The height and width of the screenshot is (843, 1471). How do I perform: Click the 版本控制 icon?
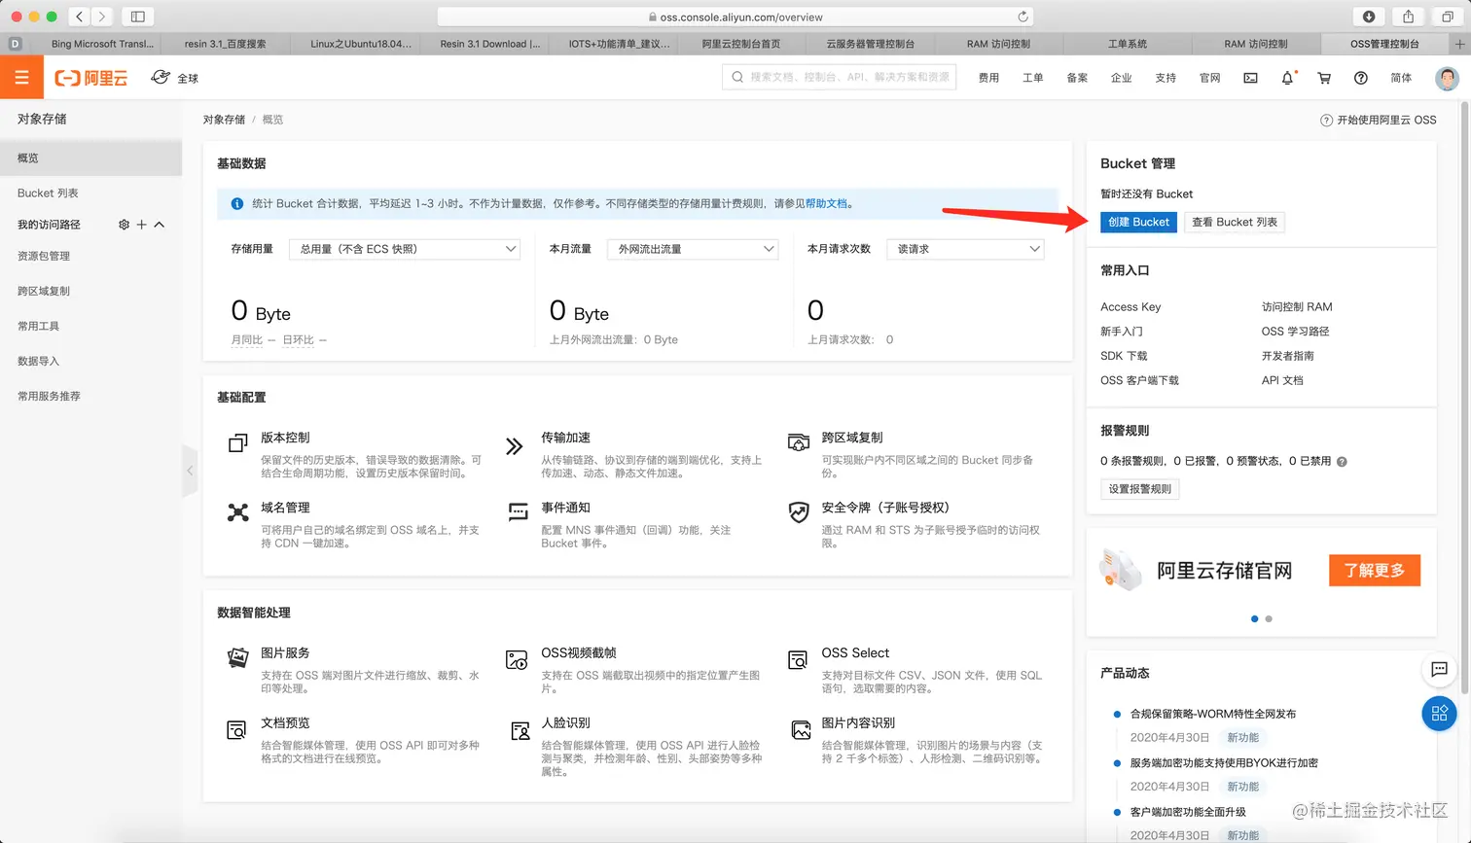click(x=237, y=443)
